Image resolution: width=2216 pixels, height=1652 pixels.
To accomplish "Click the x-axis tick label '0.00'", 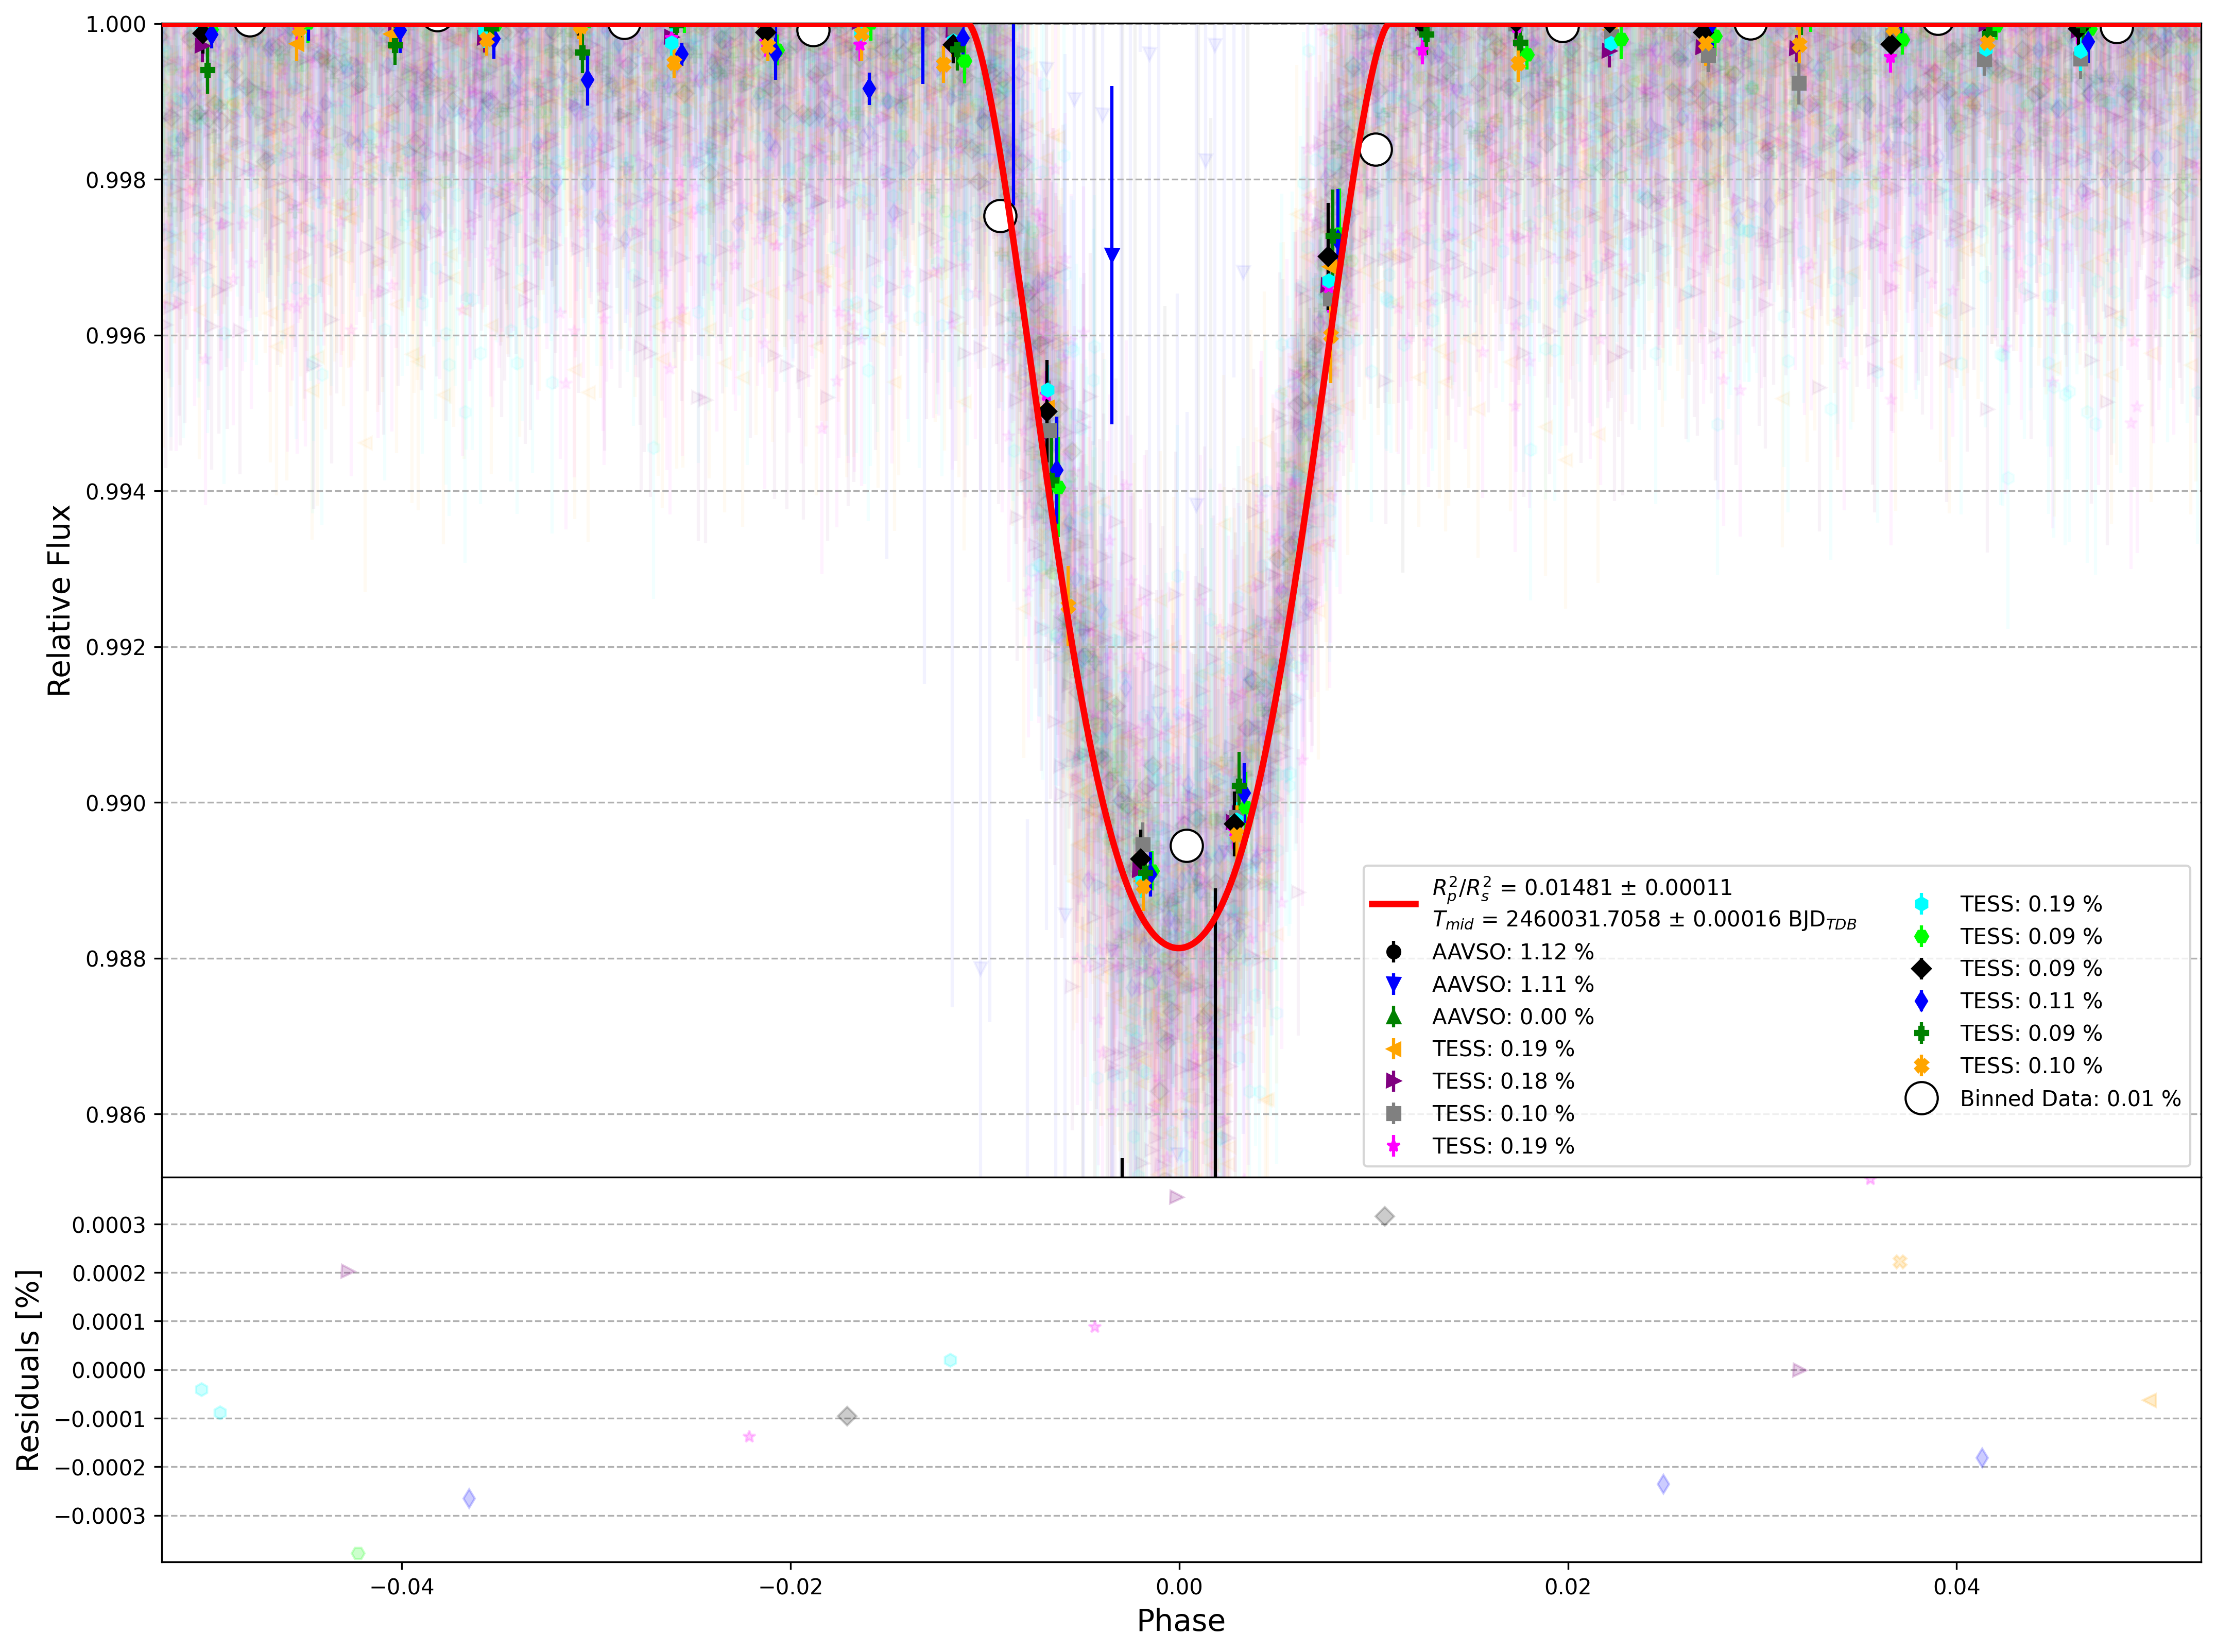I will (x=1179, y=1587).
